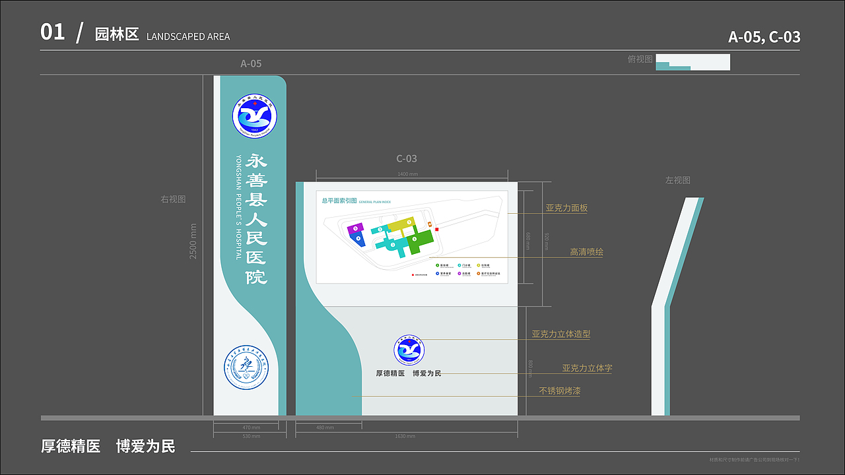Click the '亚克力立体造型' callout

click(x=561, y=334)
